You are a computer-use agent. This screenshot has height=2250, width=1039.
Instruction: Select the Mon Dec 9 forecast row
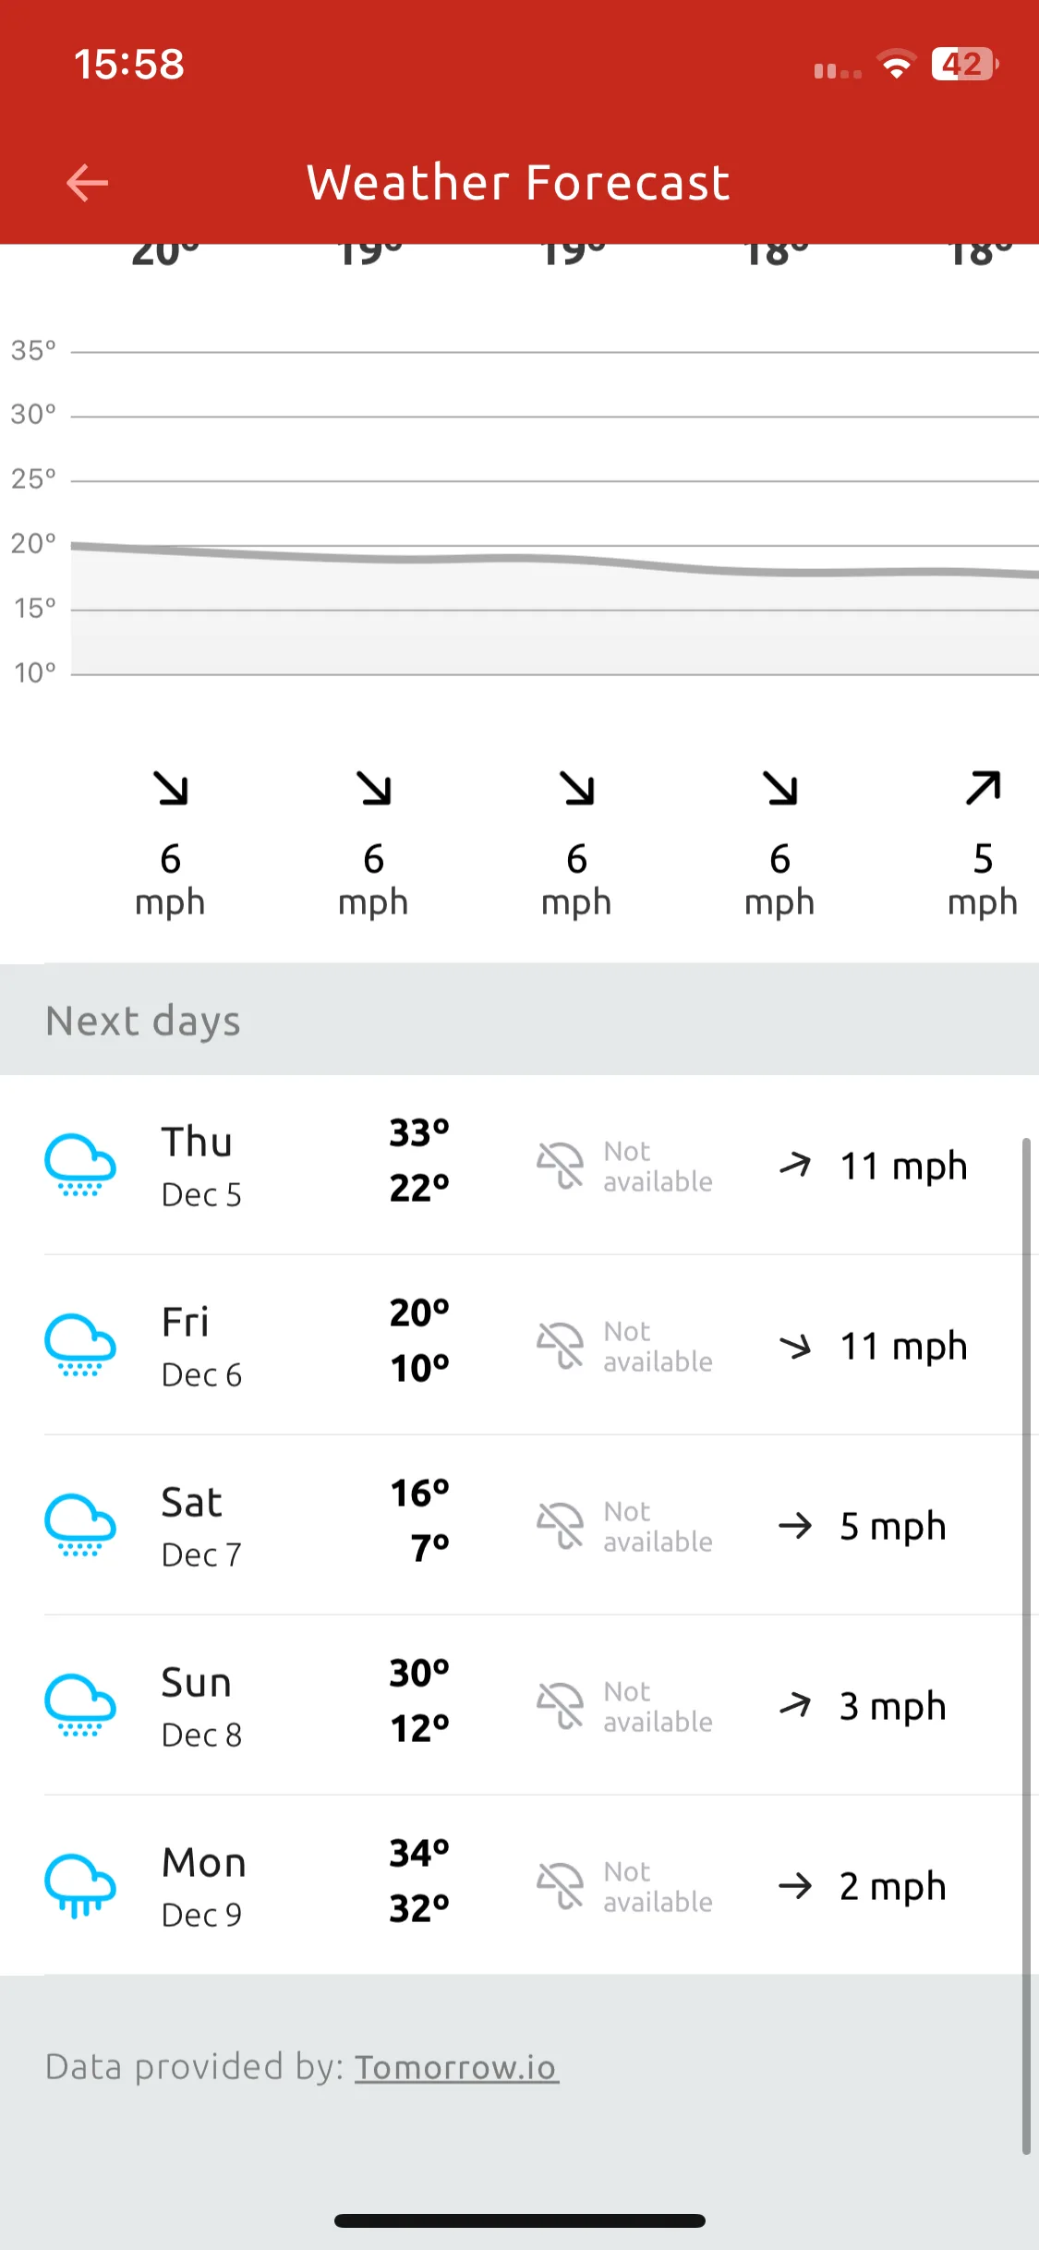519,1885
